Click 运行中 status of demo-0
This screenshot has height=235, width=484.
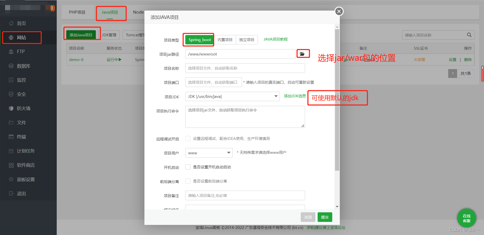point(114,60)
